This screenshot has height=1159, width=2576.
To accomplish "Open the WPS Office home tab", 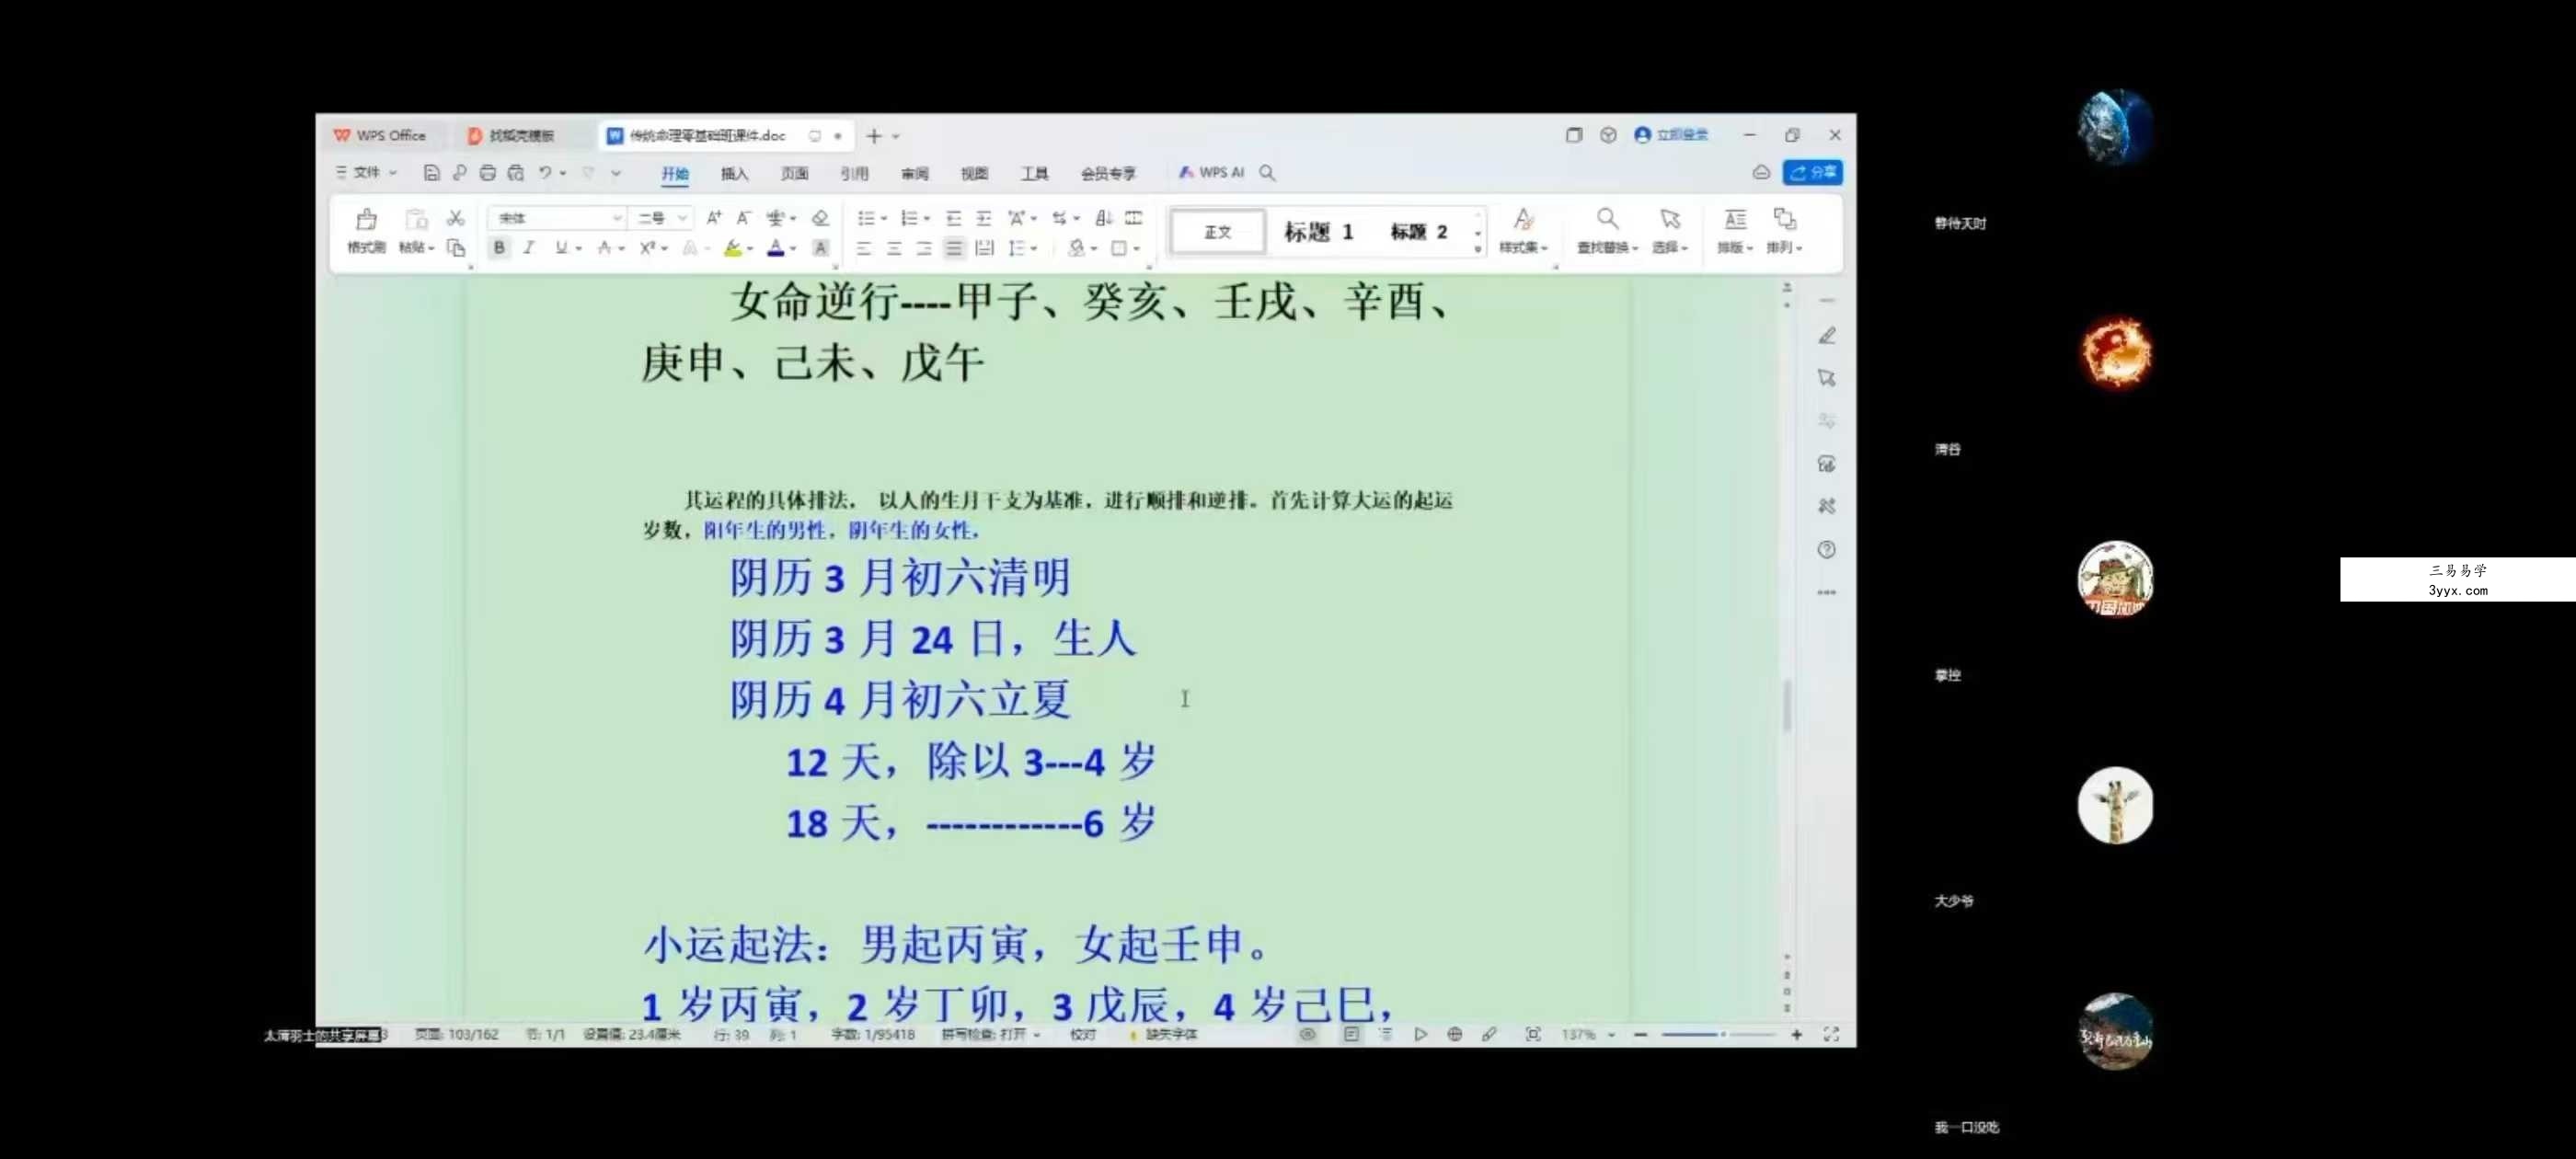I will 380,135.
